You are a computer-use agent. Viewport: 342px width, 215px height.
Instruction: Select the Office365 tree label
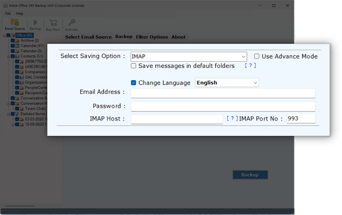click(24, 35)
